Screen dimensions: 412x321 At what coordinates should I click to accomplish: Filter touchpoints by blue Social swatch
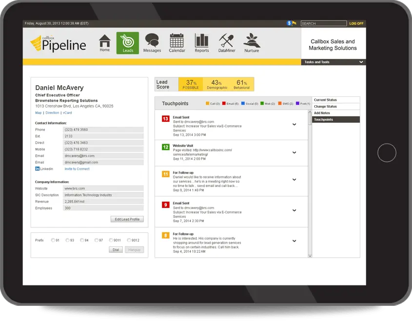click(x=243, y=103)
